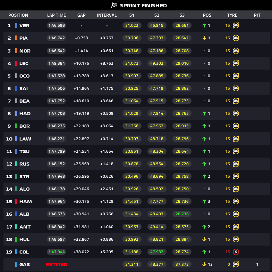Click SAI's medium tyre icon

pyautogui.click(x=236, y=88)
